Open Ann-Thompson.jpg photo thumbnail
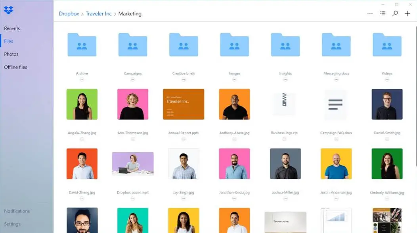This screenshot has width=417, height=233. coord(133,104)
